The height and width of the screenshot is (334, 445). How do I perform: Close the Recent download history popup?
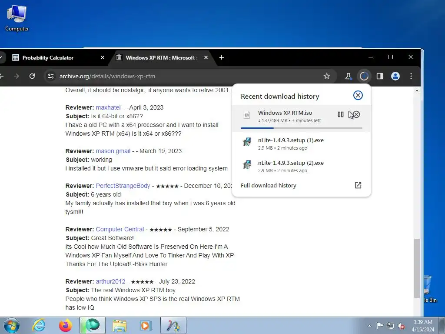(x=358, y=95)
